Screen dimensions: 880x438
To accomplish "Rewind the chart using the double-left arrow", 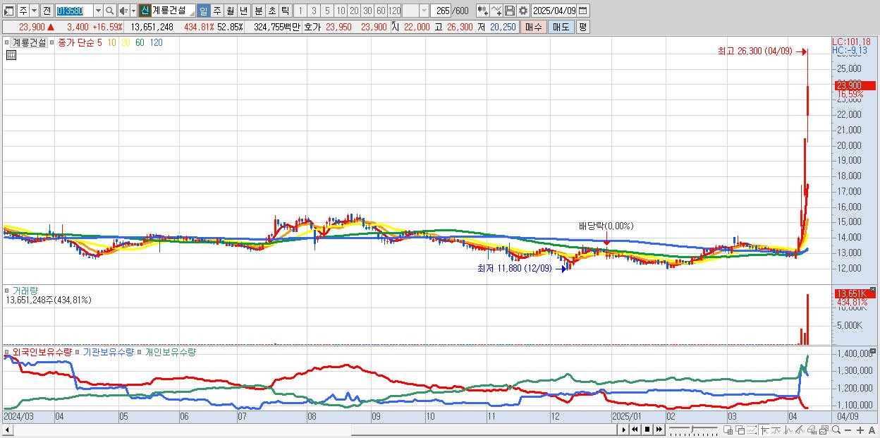I will pyautogui.click(x=635, y=430).
